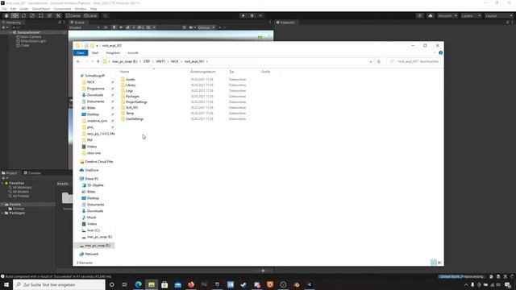Image resolution: width=516 pixels, height=290 pixels.
Task: Open Unity Assets menu
Action: (x=24, y=9)
